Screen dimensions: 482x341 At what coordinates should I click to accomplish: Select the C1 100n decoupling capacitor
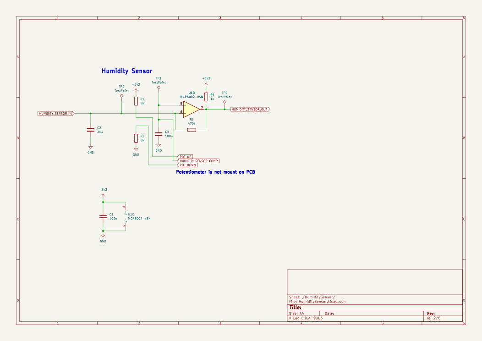click(x=103, y=216)
